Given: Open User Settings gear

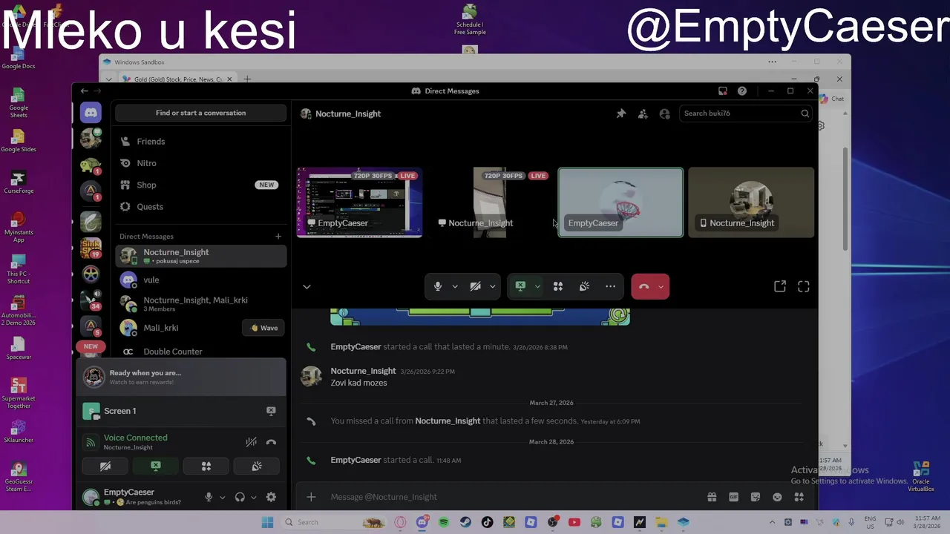Looking at the screenshot, I should [x=271, y=497].
